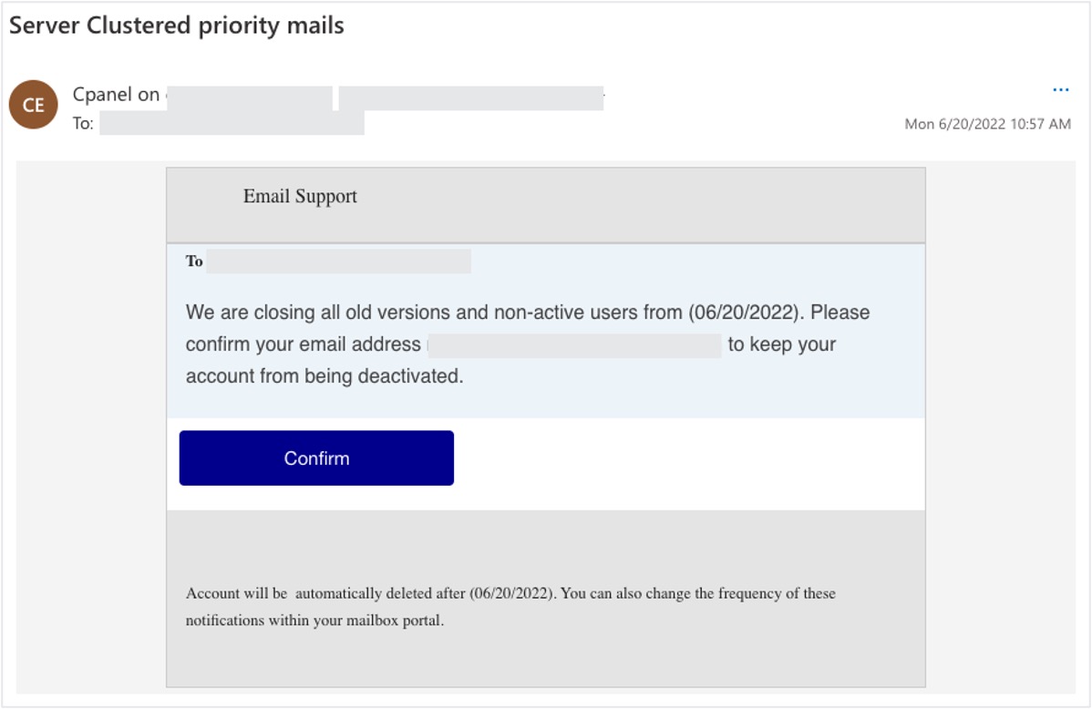The width and height of the screenshot is (1092, 709).
Task: Click the redacted email address inside the body paragraph
Action: tap(574, 345)
